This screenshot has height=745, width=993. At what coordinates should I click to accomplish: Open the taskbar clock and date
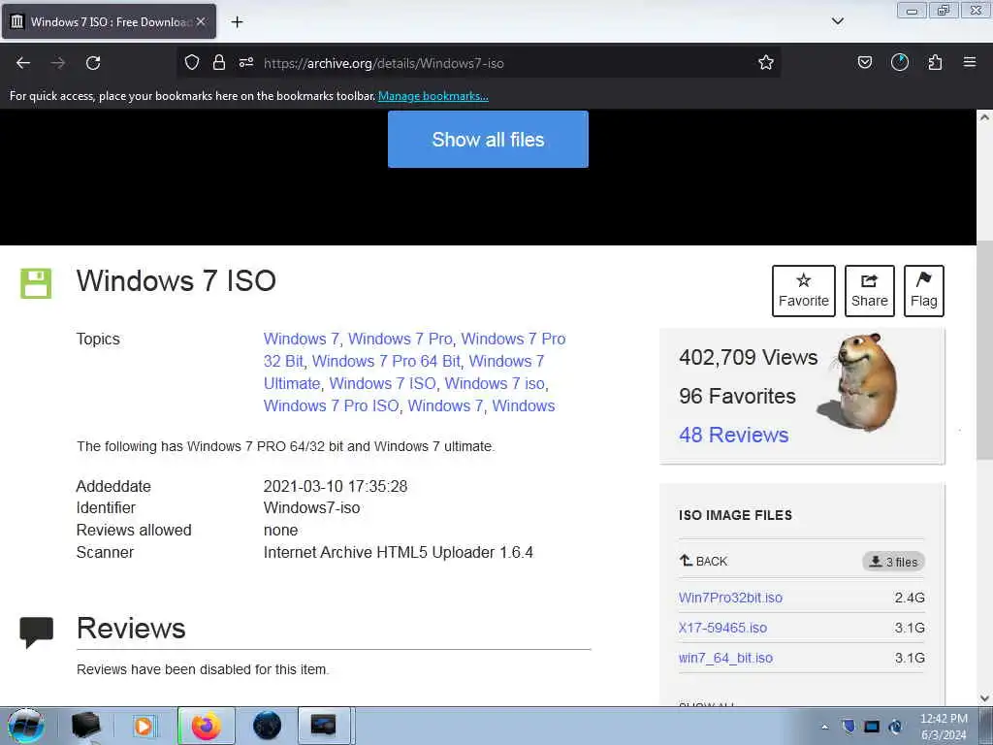pyautogui.click(x=944, y=727)
